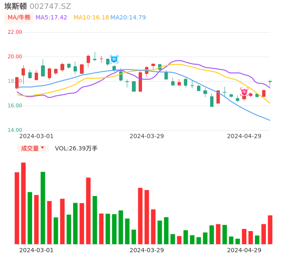Click 2024-03-29 date under the candlestick chart
Screen dimensions: 290x256
[147, 136]
